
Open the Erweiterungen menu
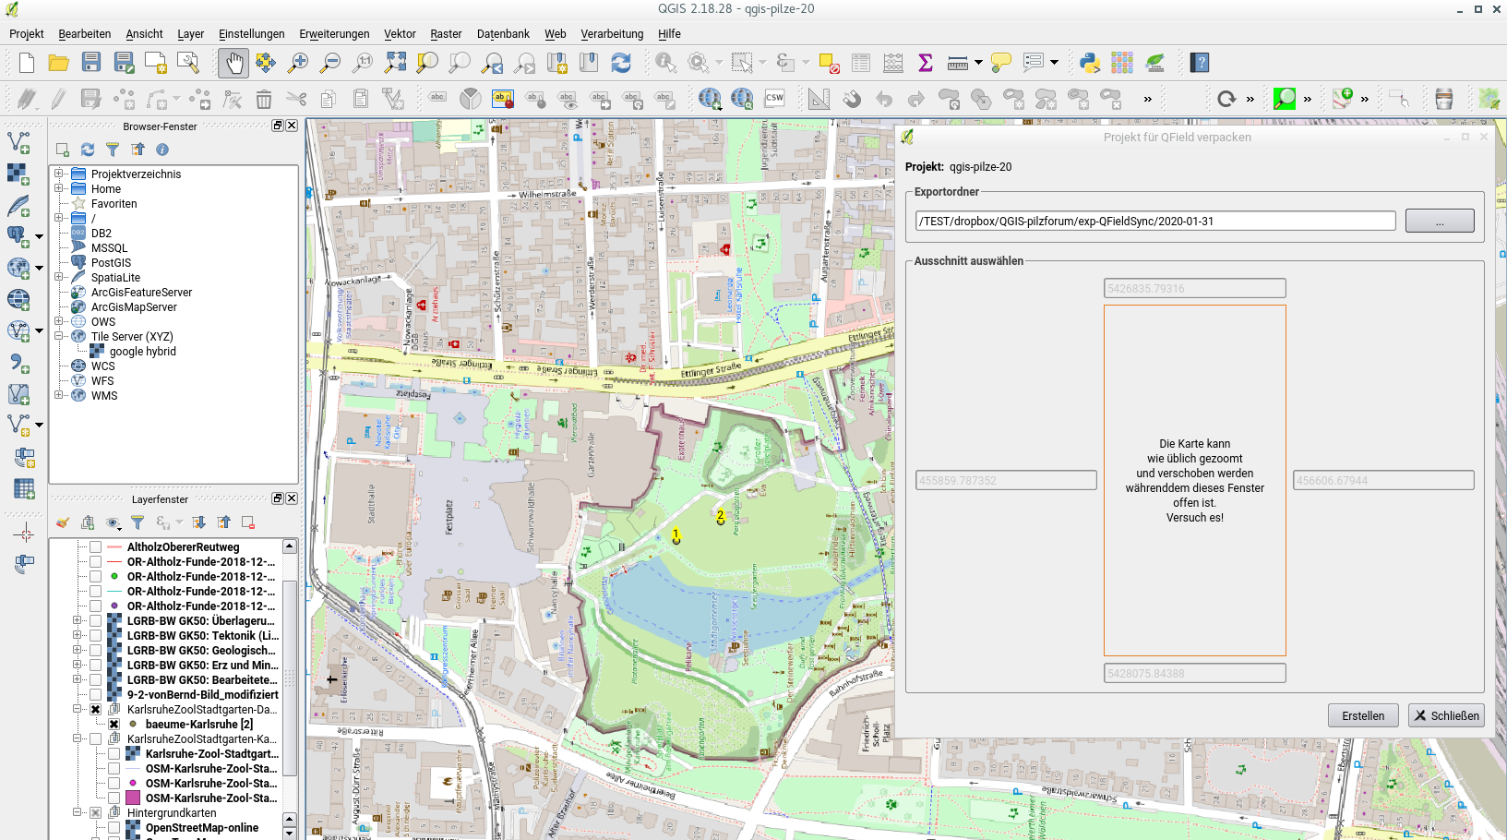[334, 34]
